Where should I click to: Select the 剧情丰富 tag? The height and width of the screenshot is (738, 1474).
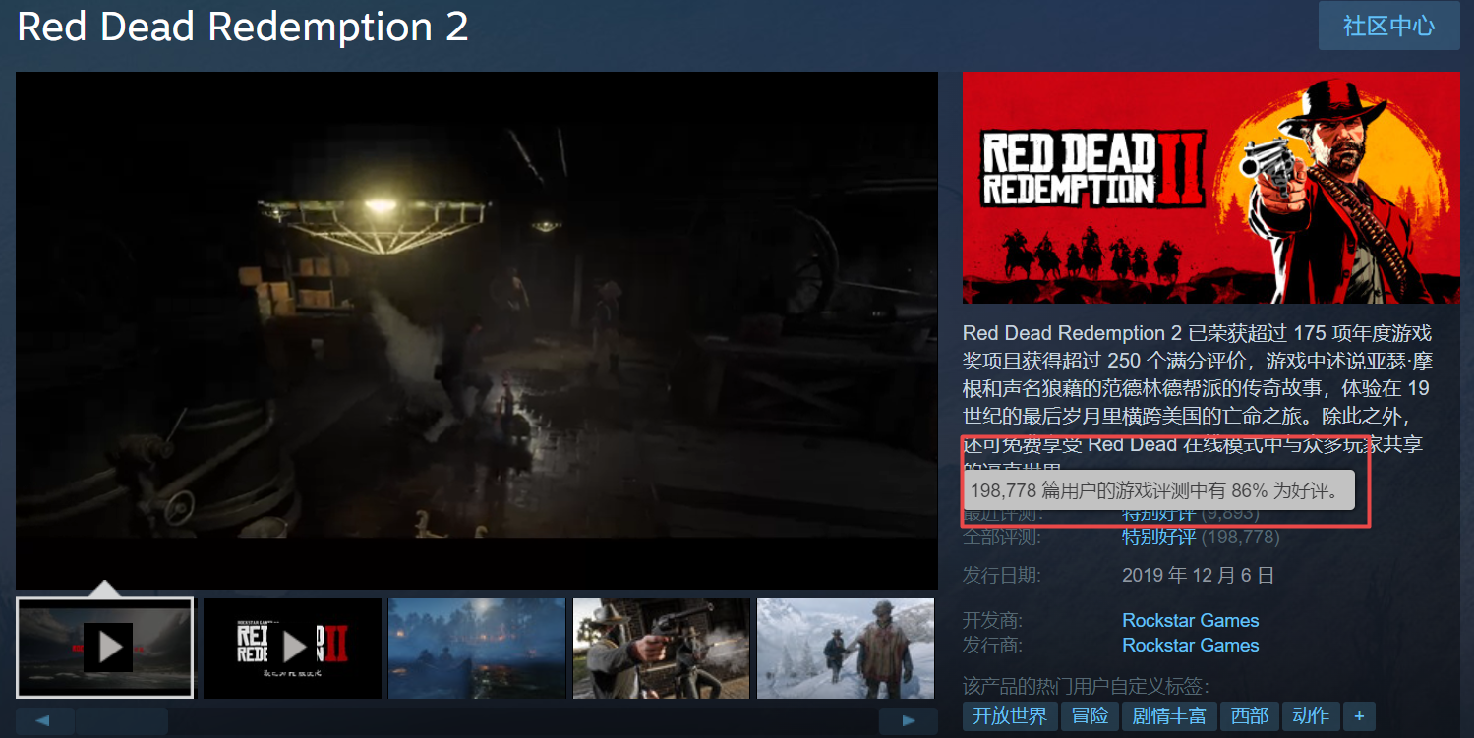(x=1169, y=715)
